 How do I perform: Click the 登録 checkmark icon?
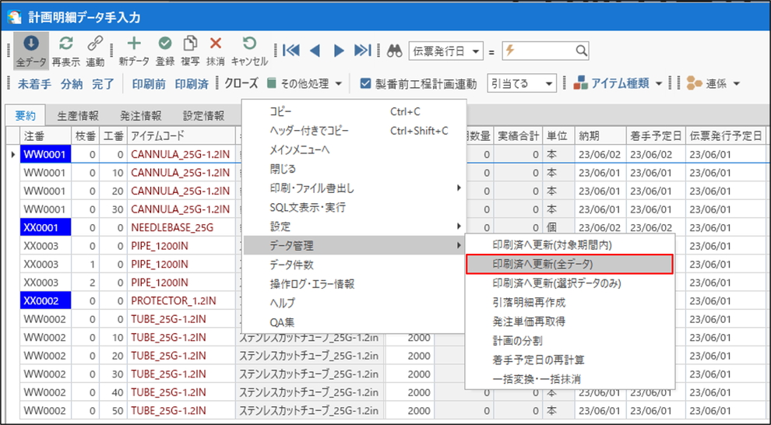click(165, 44)
